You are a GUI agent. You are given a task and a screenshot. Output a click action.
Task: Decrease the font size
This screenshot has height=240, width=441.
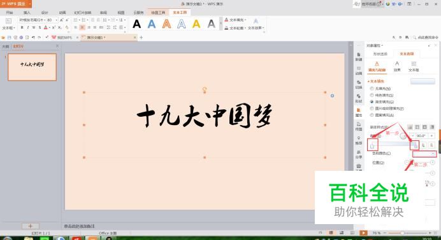pos(67,20)
